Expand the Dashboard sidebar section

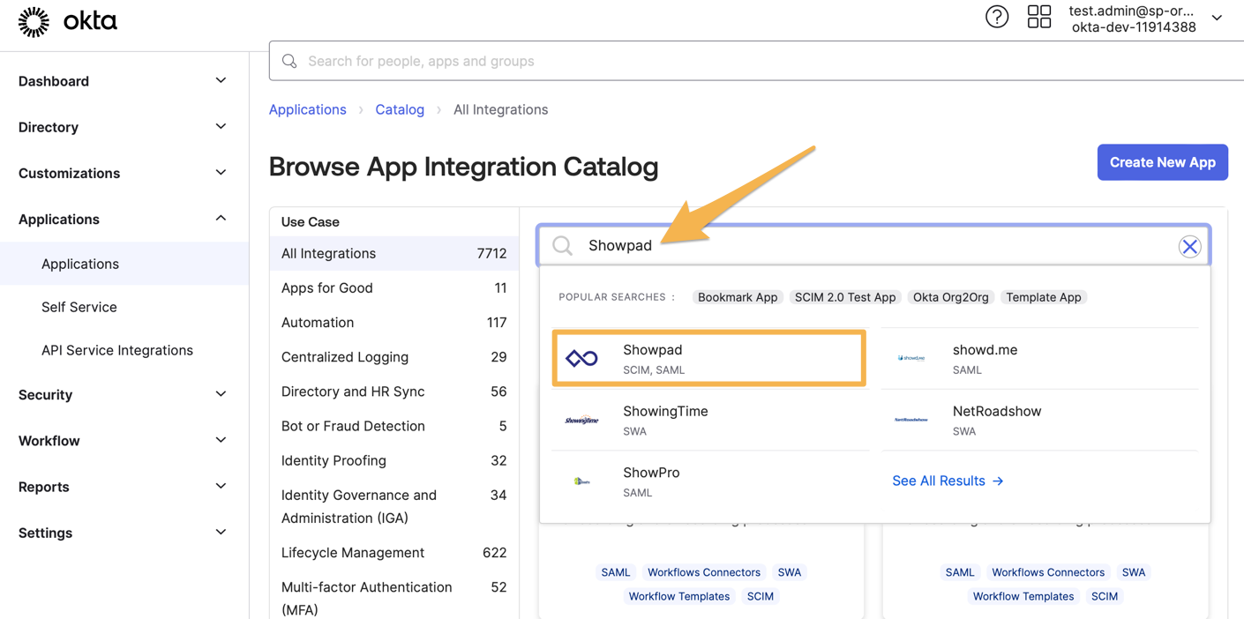[123, 81]
